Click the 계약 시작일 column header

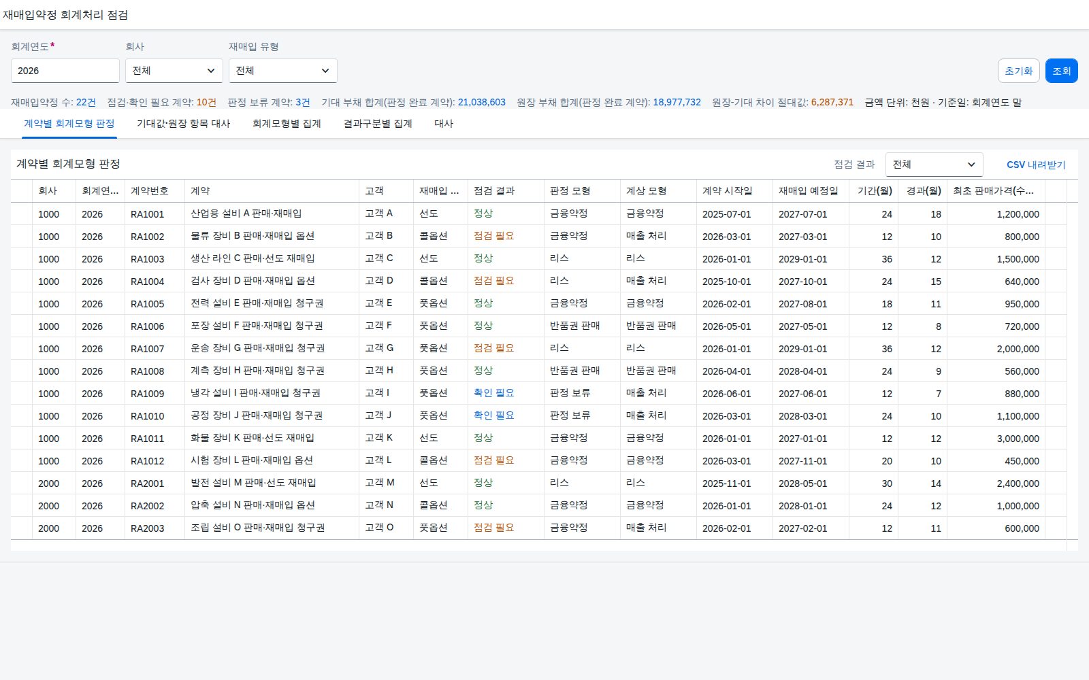point(735,191)
